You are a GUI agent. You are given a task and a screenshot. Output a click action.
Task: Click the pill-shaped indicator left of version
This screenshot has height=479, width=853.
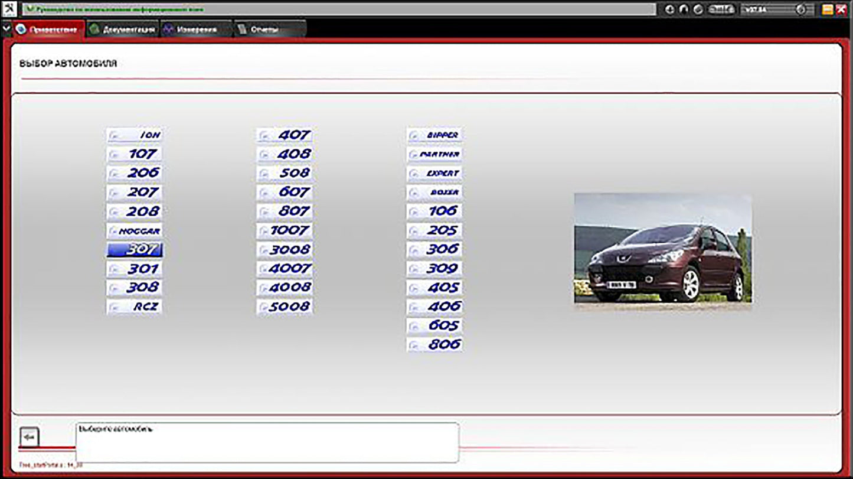click(721, 9)
